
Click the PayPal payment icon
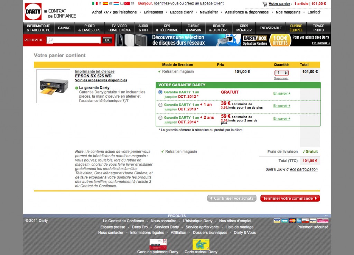point(313,220)
